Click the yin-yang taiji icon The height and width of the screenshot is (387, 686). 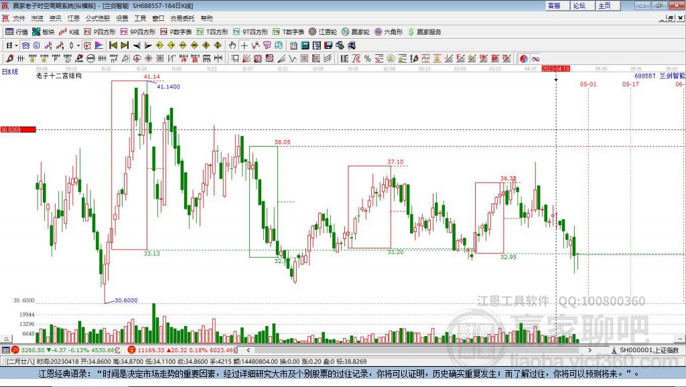[x=524, y=59]
